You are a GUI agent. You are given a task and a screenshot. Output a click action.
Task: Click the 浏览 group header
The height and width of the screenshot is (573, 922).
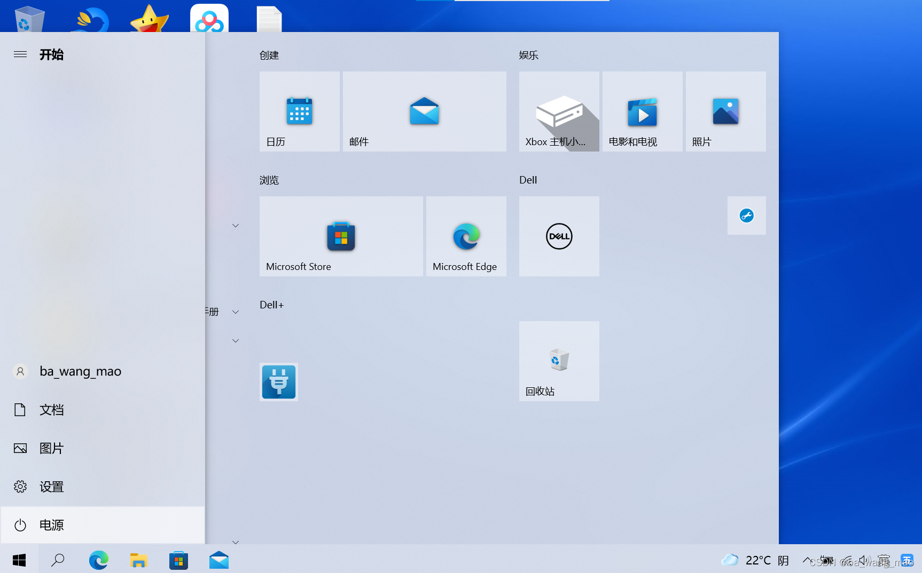pos(269,180)
